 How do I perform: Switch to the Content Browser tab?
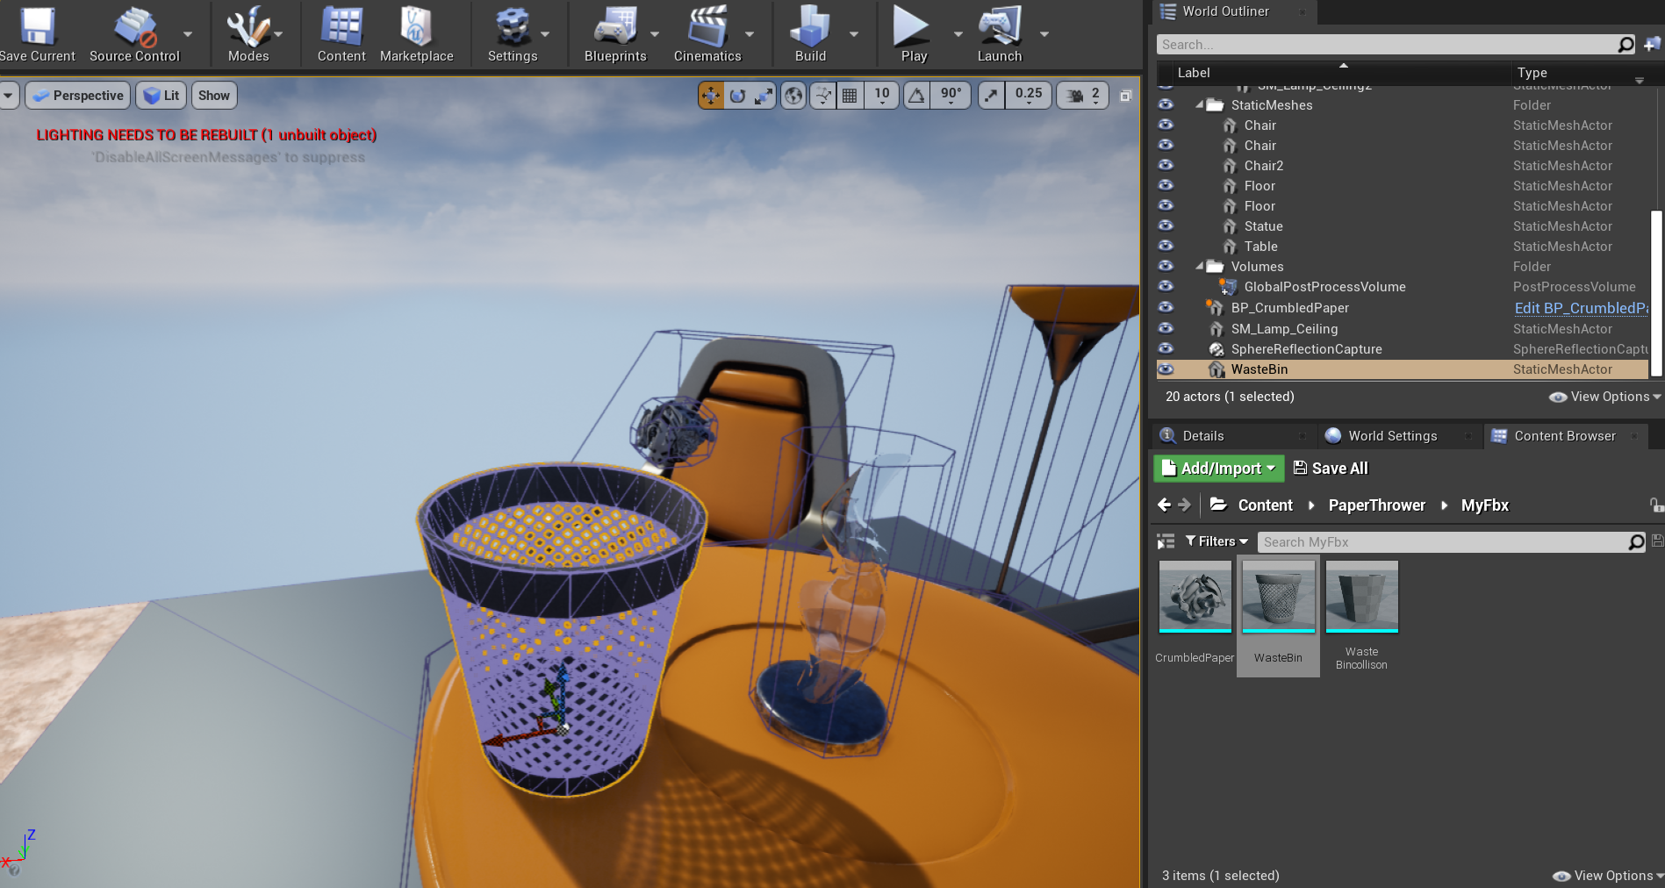point(1565,436)
